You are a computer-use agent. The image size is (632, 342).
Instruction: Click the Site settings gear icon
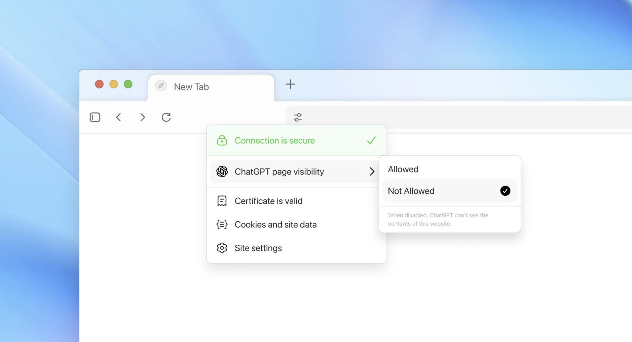click(222, 248)
